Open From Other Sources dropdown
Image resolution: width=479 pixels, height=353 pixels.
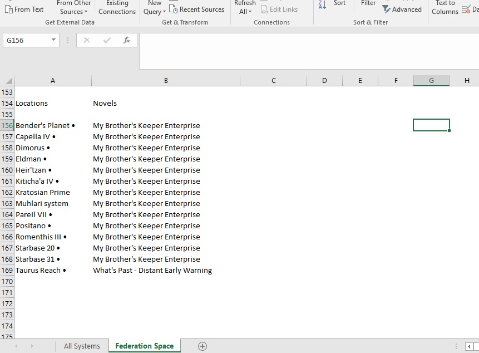coord(73,7)
